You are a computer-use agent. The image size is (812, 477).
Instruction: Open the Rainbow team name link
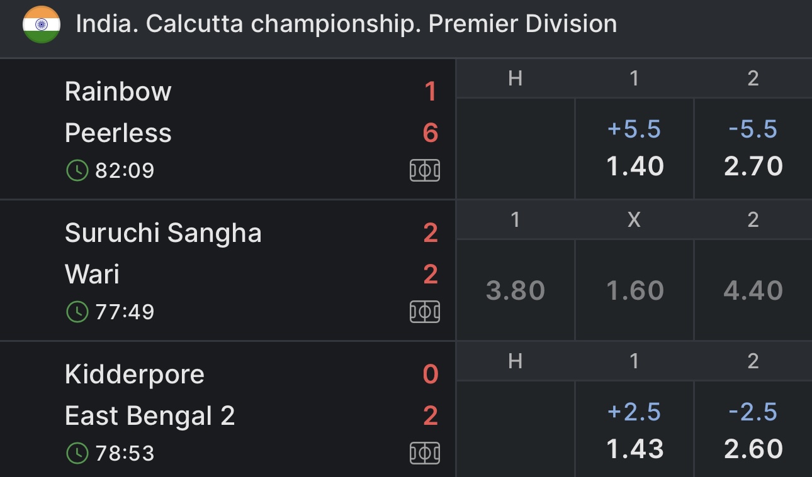[118, 92]
